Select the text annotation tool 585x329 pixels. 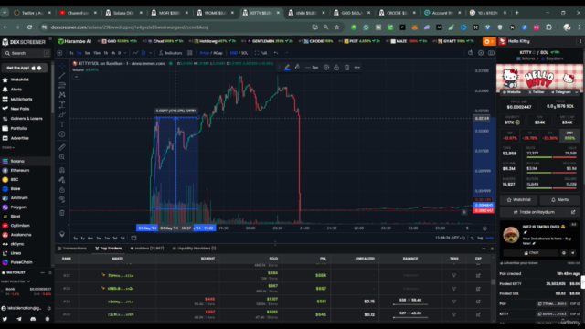click(62, 124)
